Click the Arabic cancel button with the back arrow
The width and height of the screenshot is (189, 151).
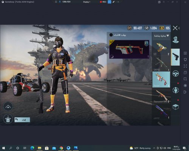[22, 120]
